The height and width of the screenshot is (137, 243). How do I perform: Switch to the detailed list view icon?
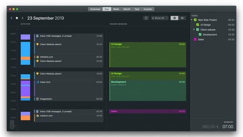(x=174, y=18)
